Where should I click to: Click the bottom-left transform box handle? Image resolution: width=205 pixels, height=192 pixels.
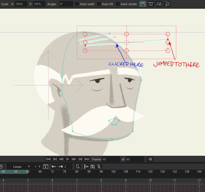[85, 50]
